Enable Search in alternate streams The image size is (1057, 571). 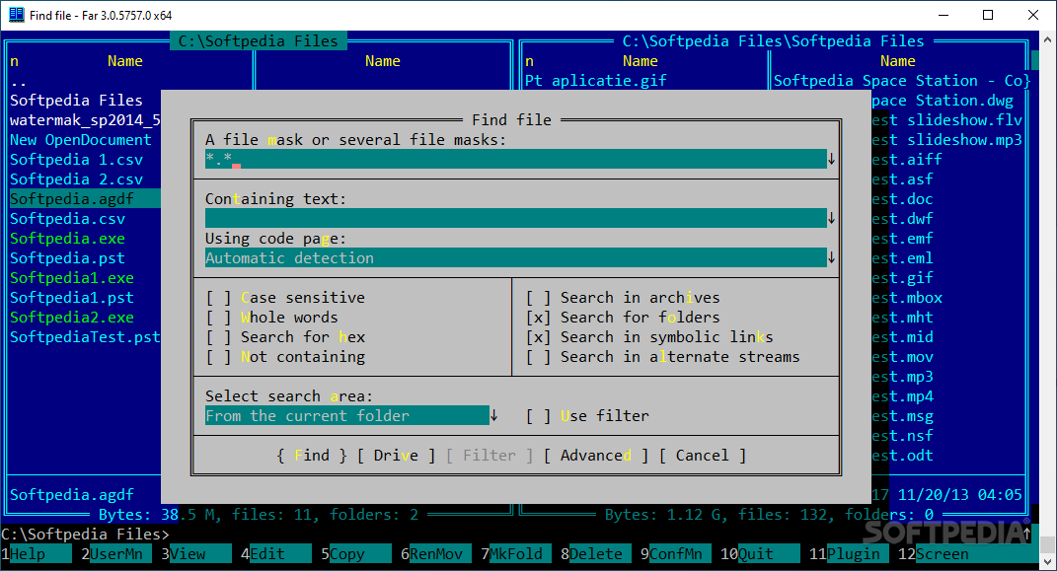662,357
